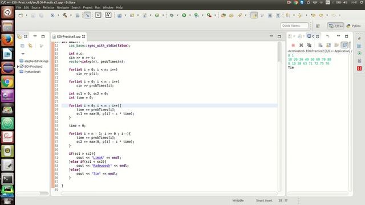The height and width of the screenshot is (205, 365).
Task: Switch to the PyDev perspective
Action: 354,26
